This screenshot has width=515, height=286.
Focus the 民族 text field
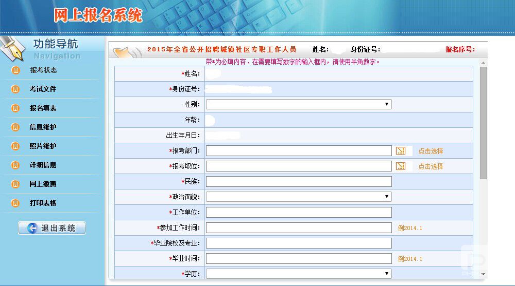tap(299, 182)
